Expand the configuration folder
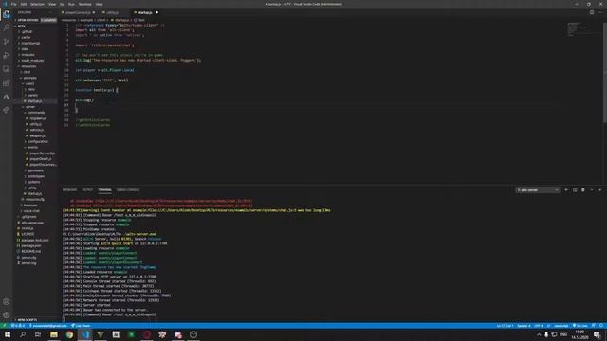 coord(38,141)
